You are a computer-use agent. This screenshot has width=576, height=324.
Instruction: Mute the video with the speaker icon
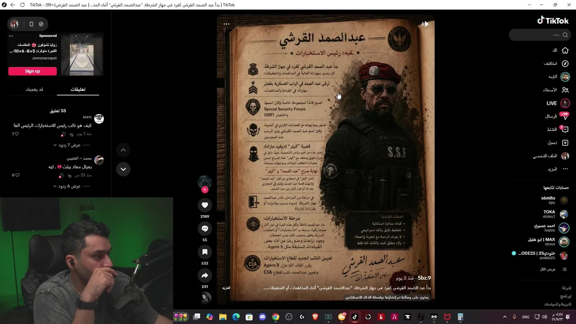click(424, 24)
